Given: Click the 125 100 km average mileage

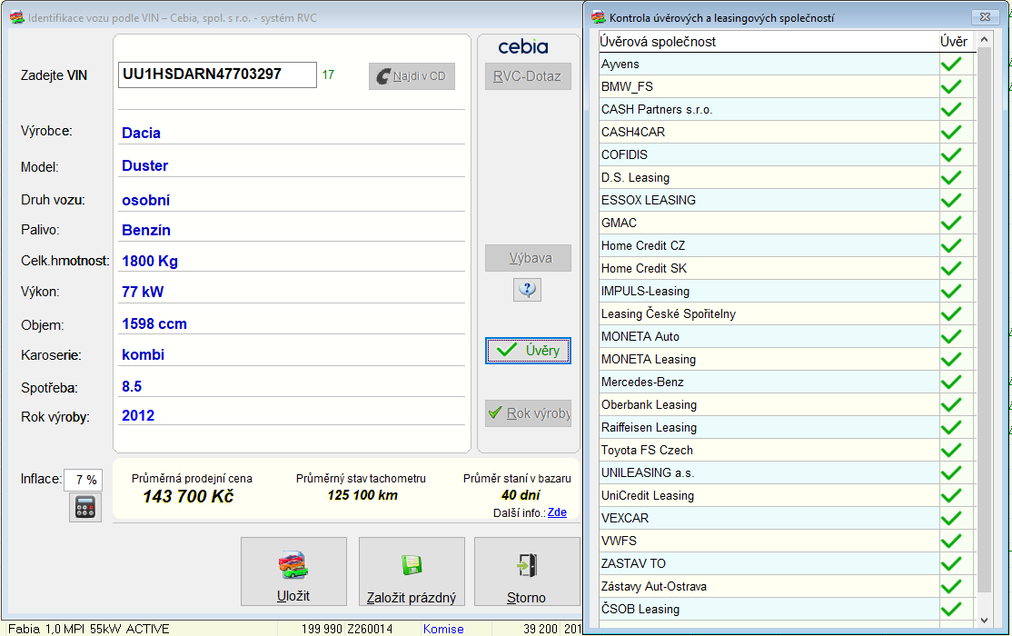Looking at the screenshot, I should [x=362, y=495].
